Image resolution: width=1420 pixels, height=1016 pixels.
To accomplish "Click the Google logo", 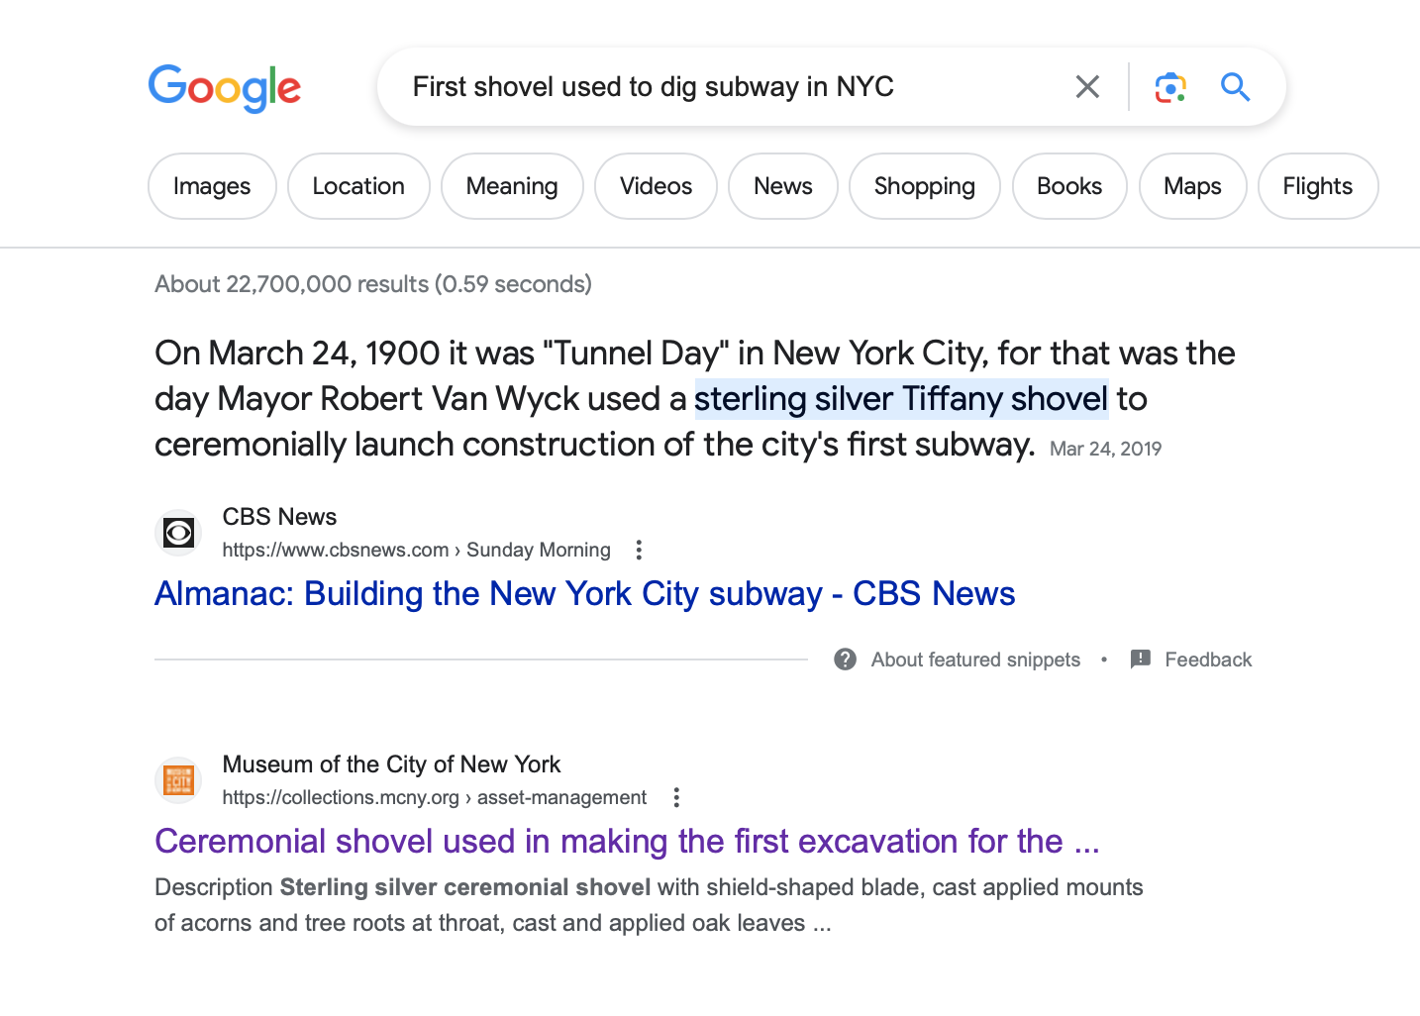I will click(225, 88).
